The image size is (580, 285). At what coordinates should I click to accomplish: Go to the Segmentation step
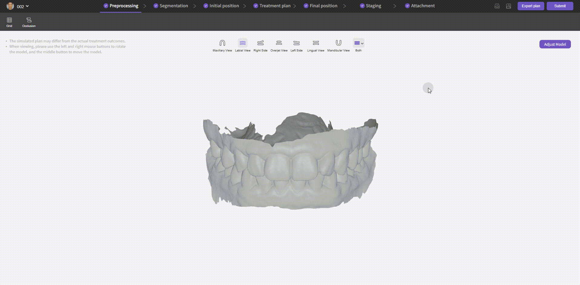[171, 6]
